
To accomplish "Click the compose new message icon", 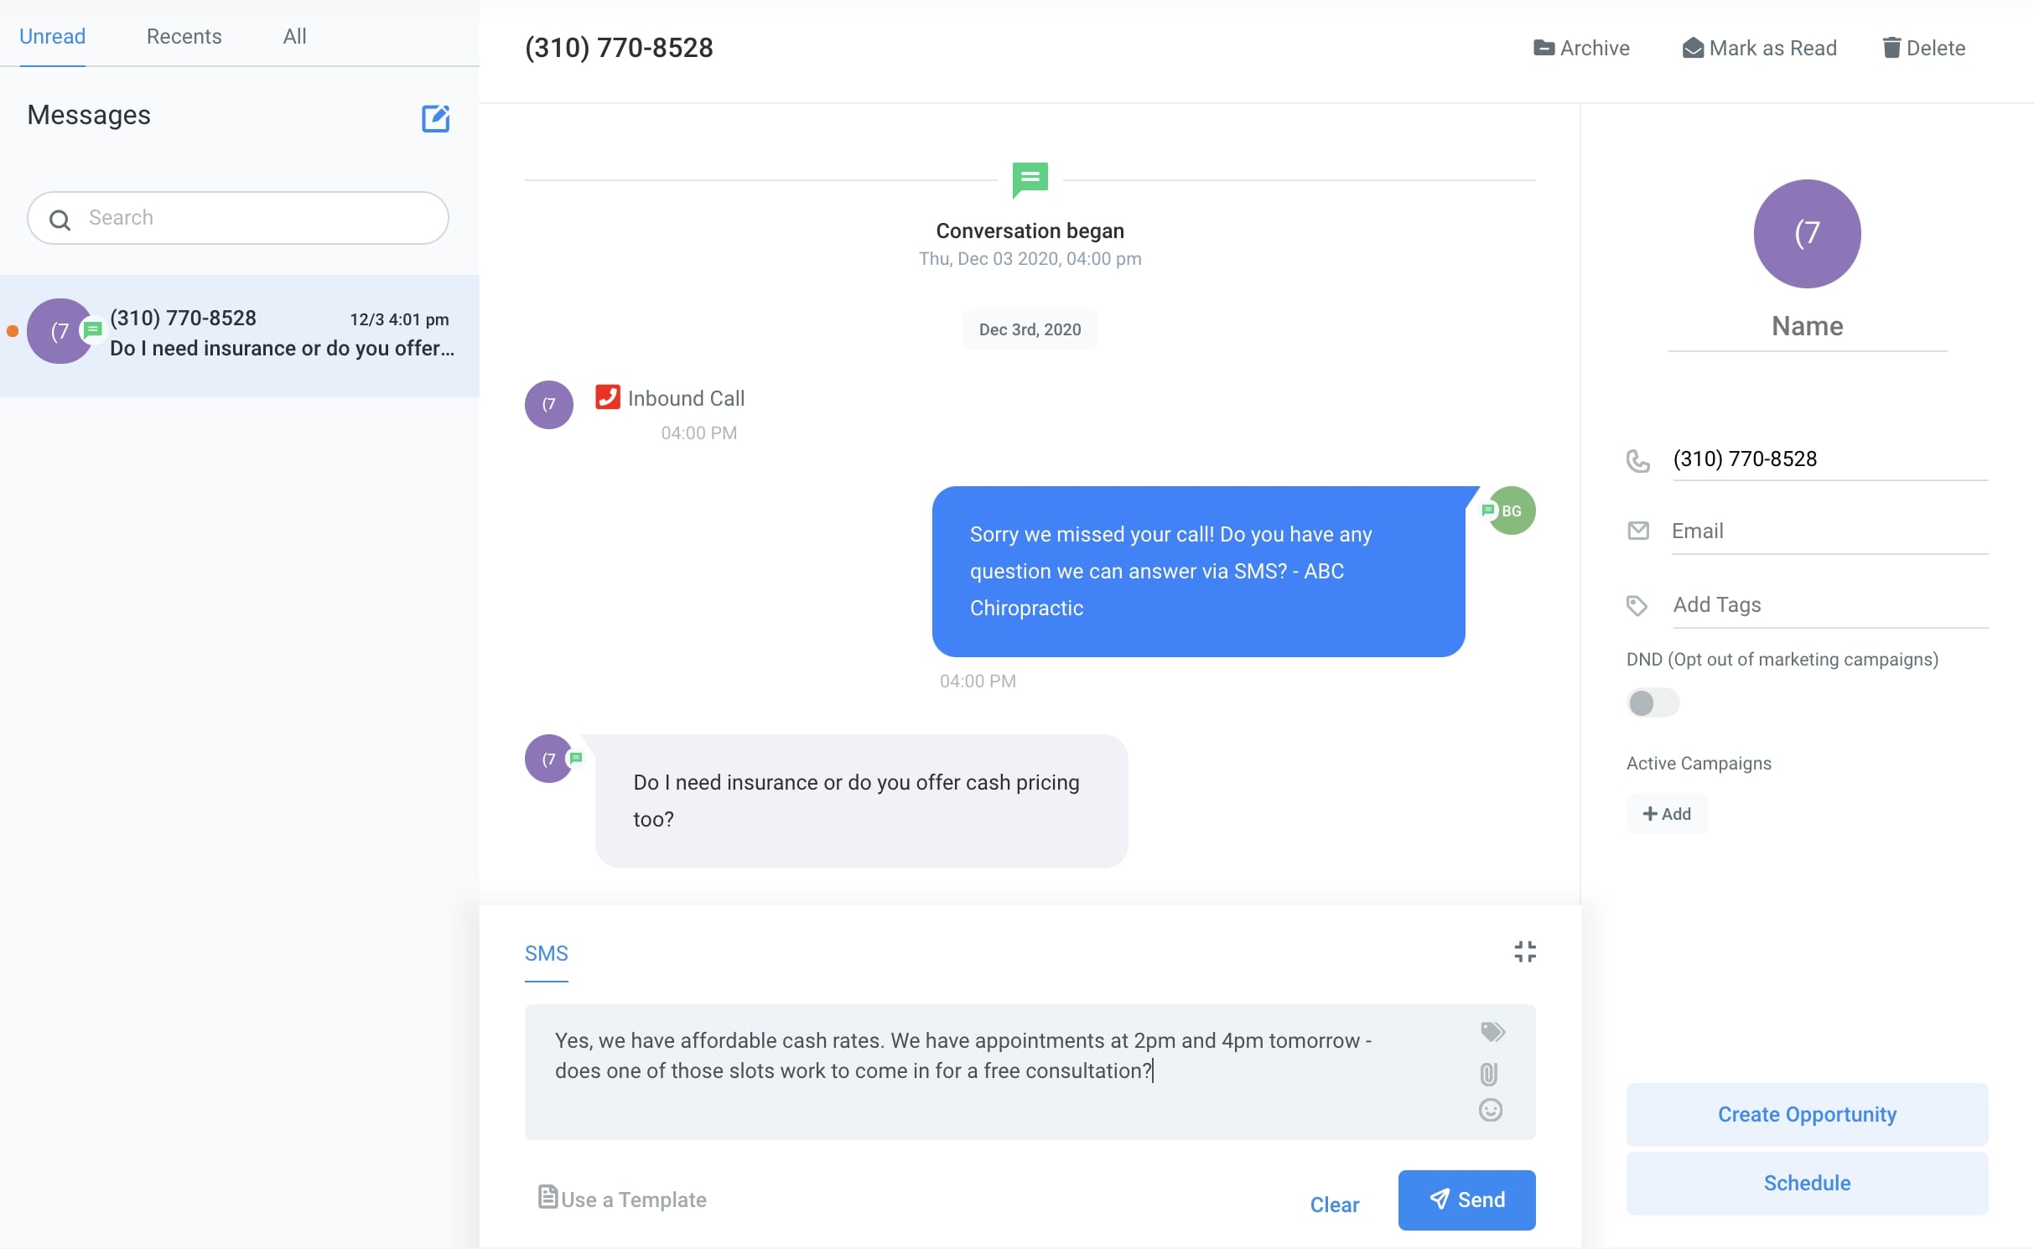I will tap(435, 118).
